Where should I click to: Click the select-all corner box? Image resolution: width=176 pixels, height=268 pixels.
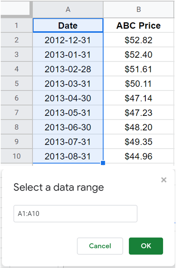pyautogui.click(x=17, y=9)
